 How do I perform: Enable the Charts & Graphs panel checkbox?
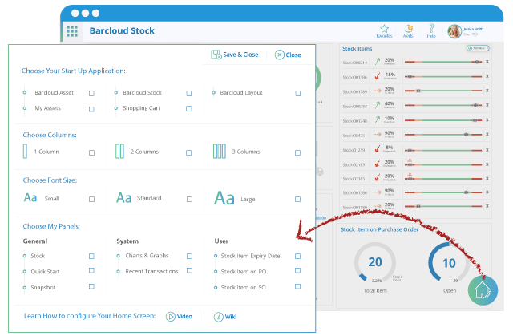[189, 256]
